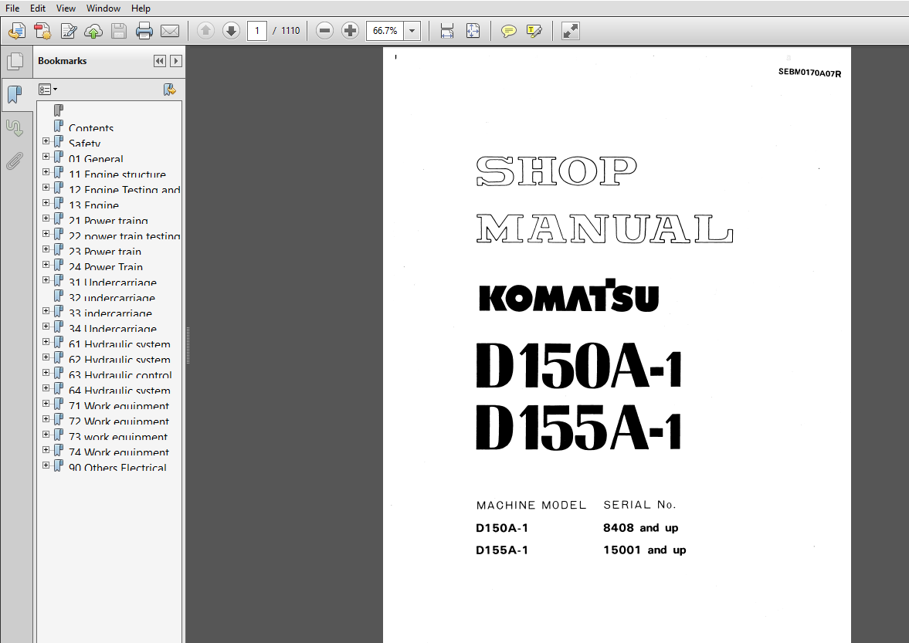
Task: Zoom in with the plus button
Action: point(350,31)
